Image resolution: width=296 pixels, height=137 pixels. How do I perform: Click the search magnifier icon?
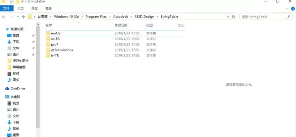tap(289, 17)
